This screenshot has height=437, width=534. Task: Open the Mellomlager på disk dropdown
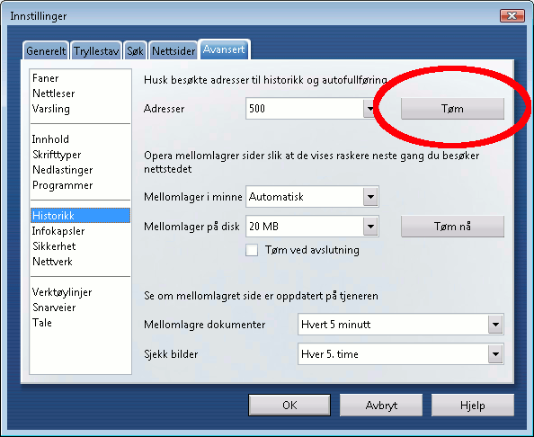tap(312, 227)
